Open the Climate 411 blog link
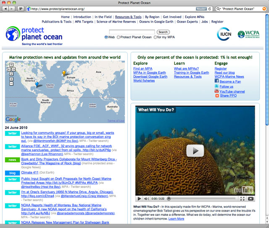Viewport: 269px width, 228px height. pyautogui.click(x=30, y=172)
